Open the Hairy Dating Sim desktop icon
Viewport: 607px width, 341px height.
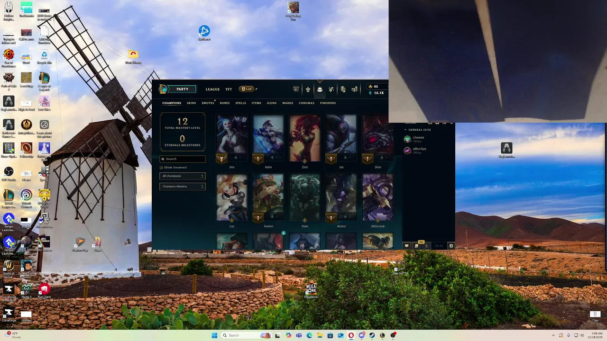[293, 11]
